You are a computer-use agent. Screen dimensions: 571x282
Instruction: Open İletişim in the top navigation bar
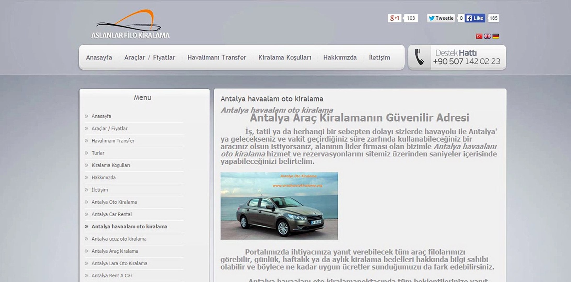coord(379,57)
